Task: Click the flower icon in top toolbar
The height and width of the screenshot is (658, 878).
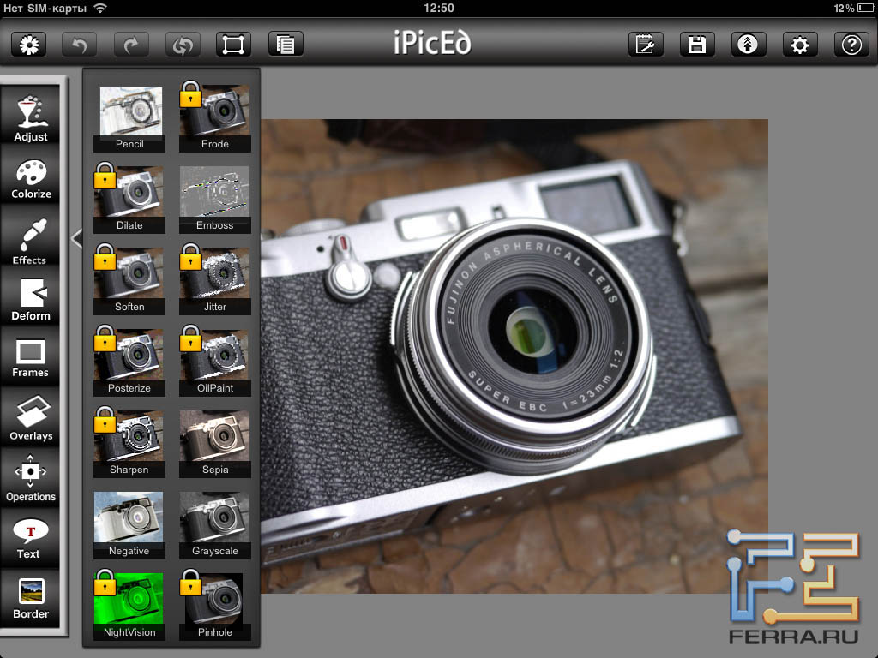Action: [28, 45]
